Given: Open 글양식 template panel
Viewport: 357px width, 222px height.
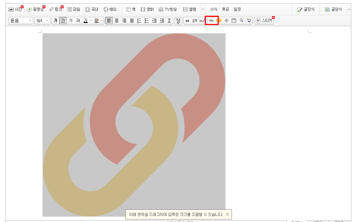Looking at the screenshot, I should 333,9.
